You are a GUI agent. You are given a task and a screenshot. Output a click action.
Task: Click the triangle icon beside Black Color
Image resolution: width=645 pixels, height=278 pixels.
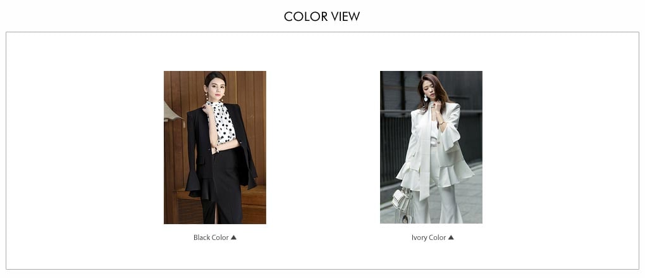click(x=233, y=237)
